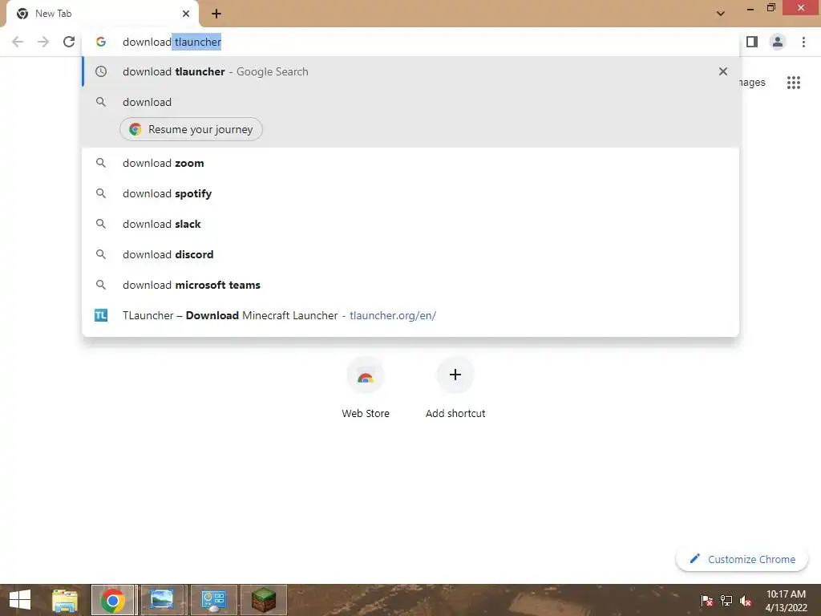Click the TL favicon for tlauncher.org suggestion
Viewport: 821px width, 616px height.
coord(101,315)
